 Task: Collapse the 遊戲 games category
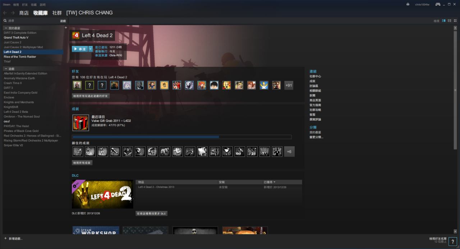5,69
